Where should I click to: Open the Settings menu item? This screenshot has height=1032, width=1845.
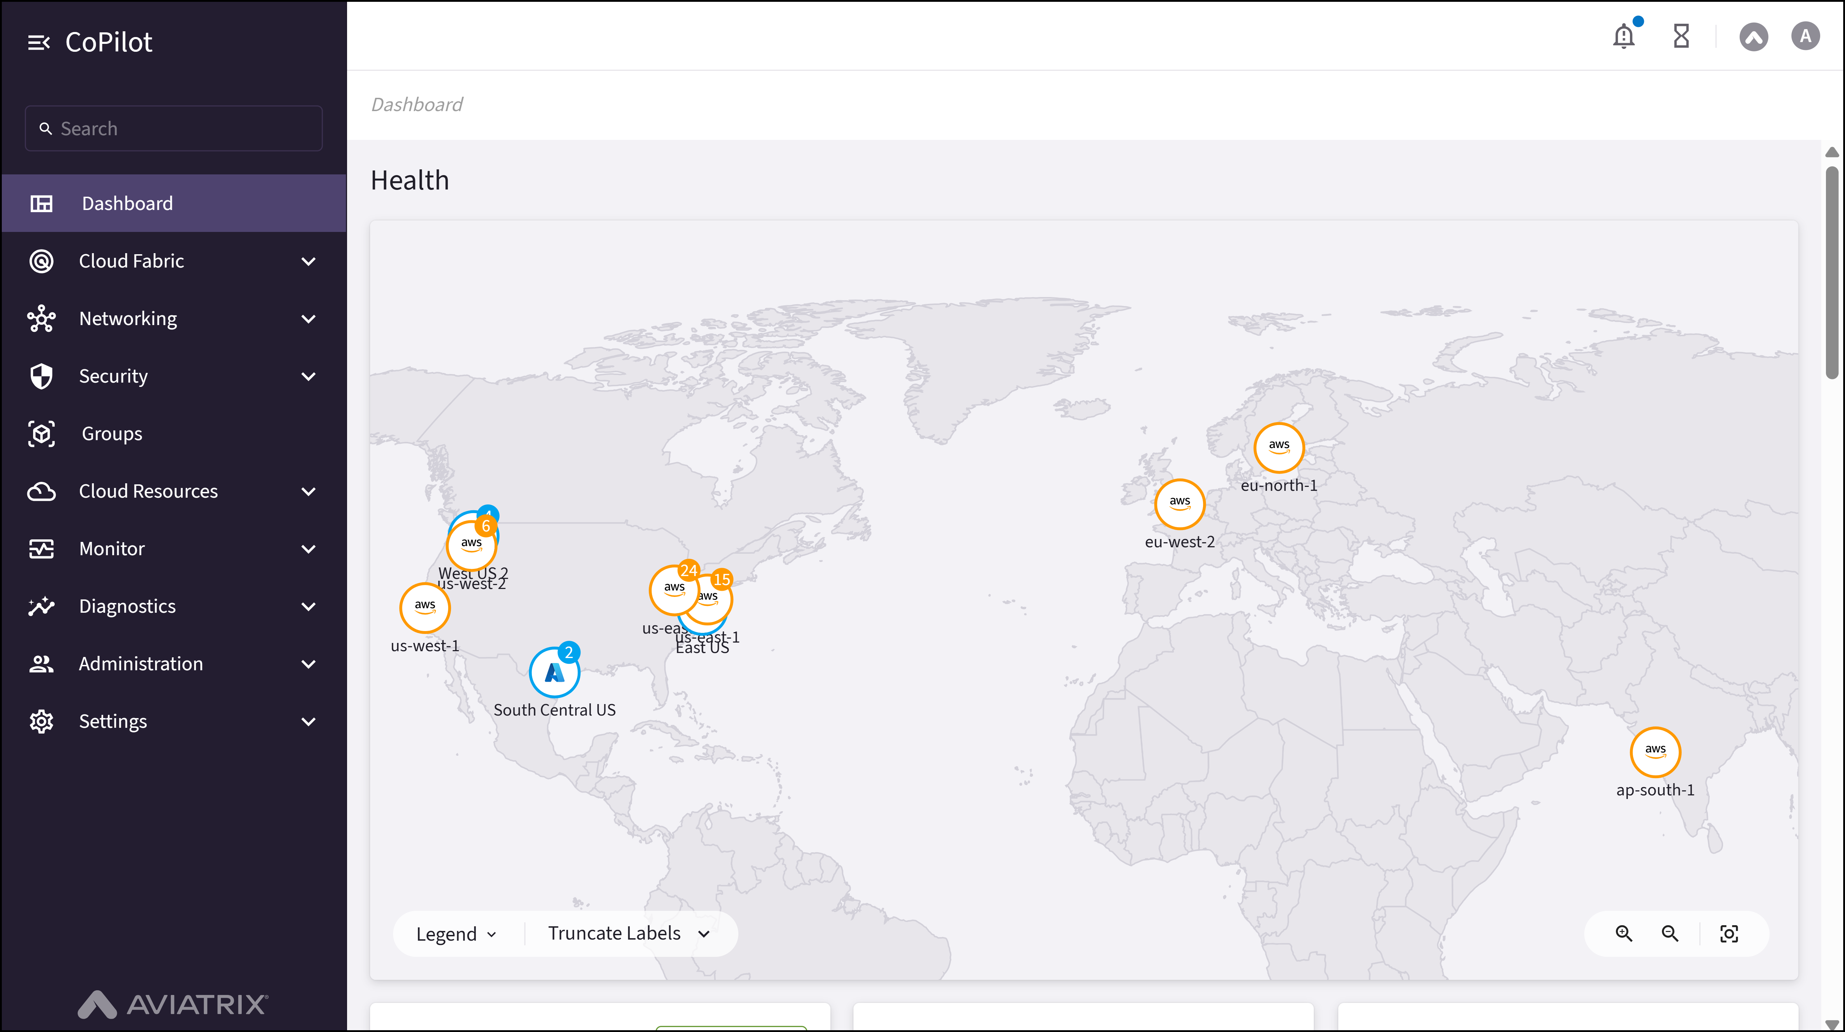tap(113, 721)
